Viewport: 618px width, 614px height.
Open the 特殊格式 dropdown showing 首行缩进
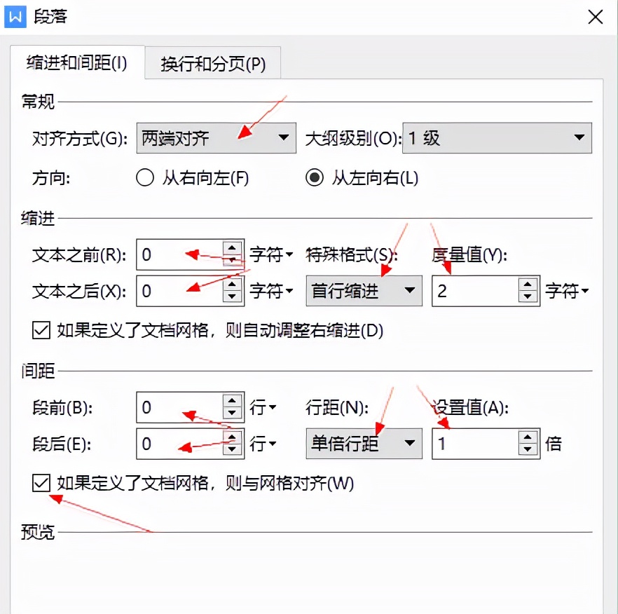click(x=411, y=290)
